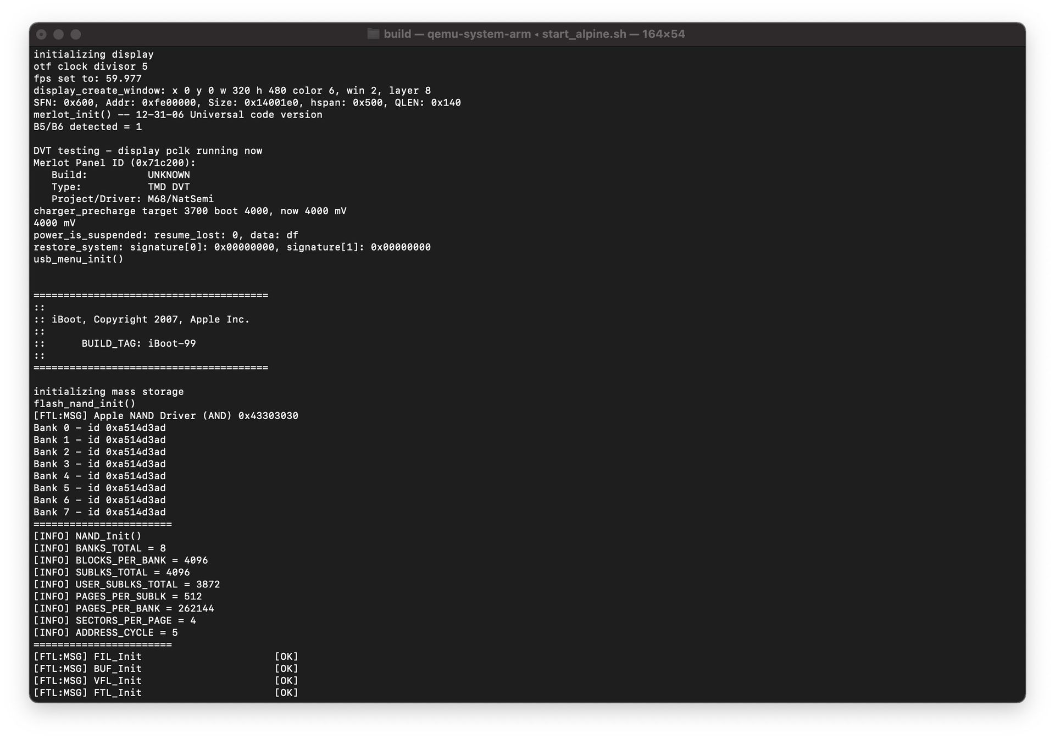Screen dimensions: 1055x739
Task: Click the '[FTL:MSG] FTL_Init' line
Action: point(166,693)
